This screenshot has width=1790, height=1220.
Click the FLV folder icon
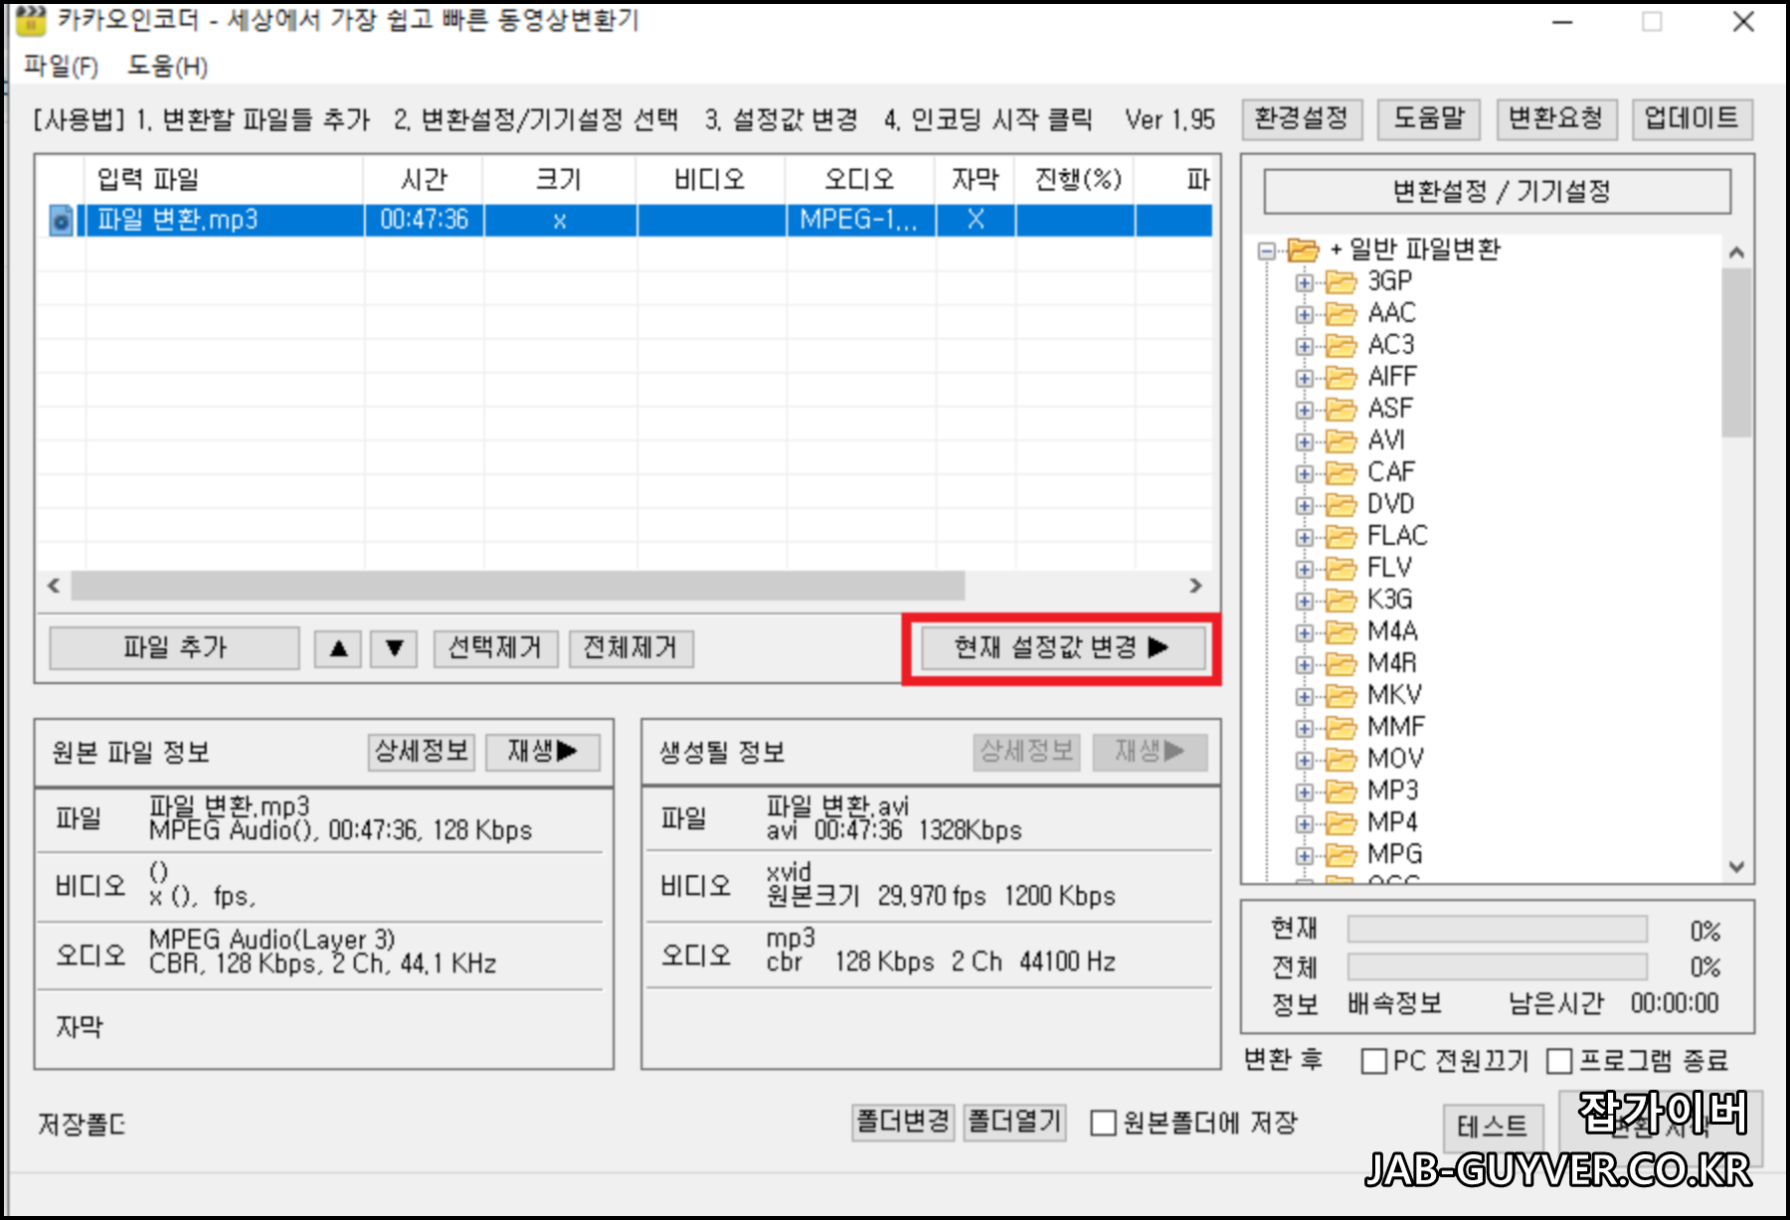(x=1341, y=569)
